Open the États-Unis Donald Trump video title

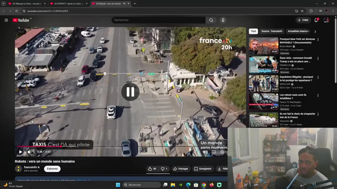pyautogui.click(x=296, y=60)
